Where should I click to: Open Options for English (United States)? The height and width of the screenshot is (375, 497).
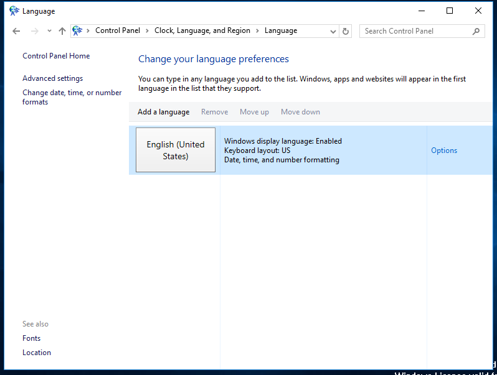click(x=444, y=150)
